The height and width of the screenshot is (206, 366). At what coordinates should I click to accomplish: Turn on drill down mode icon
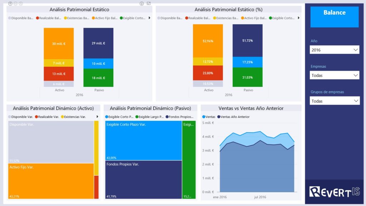click(142, 4)
